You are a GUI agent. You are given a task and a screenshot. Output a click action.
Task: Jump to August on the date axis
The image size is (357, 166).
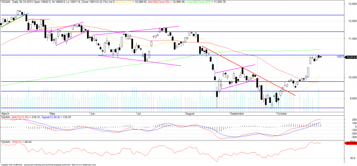(x=190, y=113)
